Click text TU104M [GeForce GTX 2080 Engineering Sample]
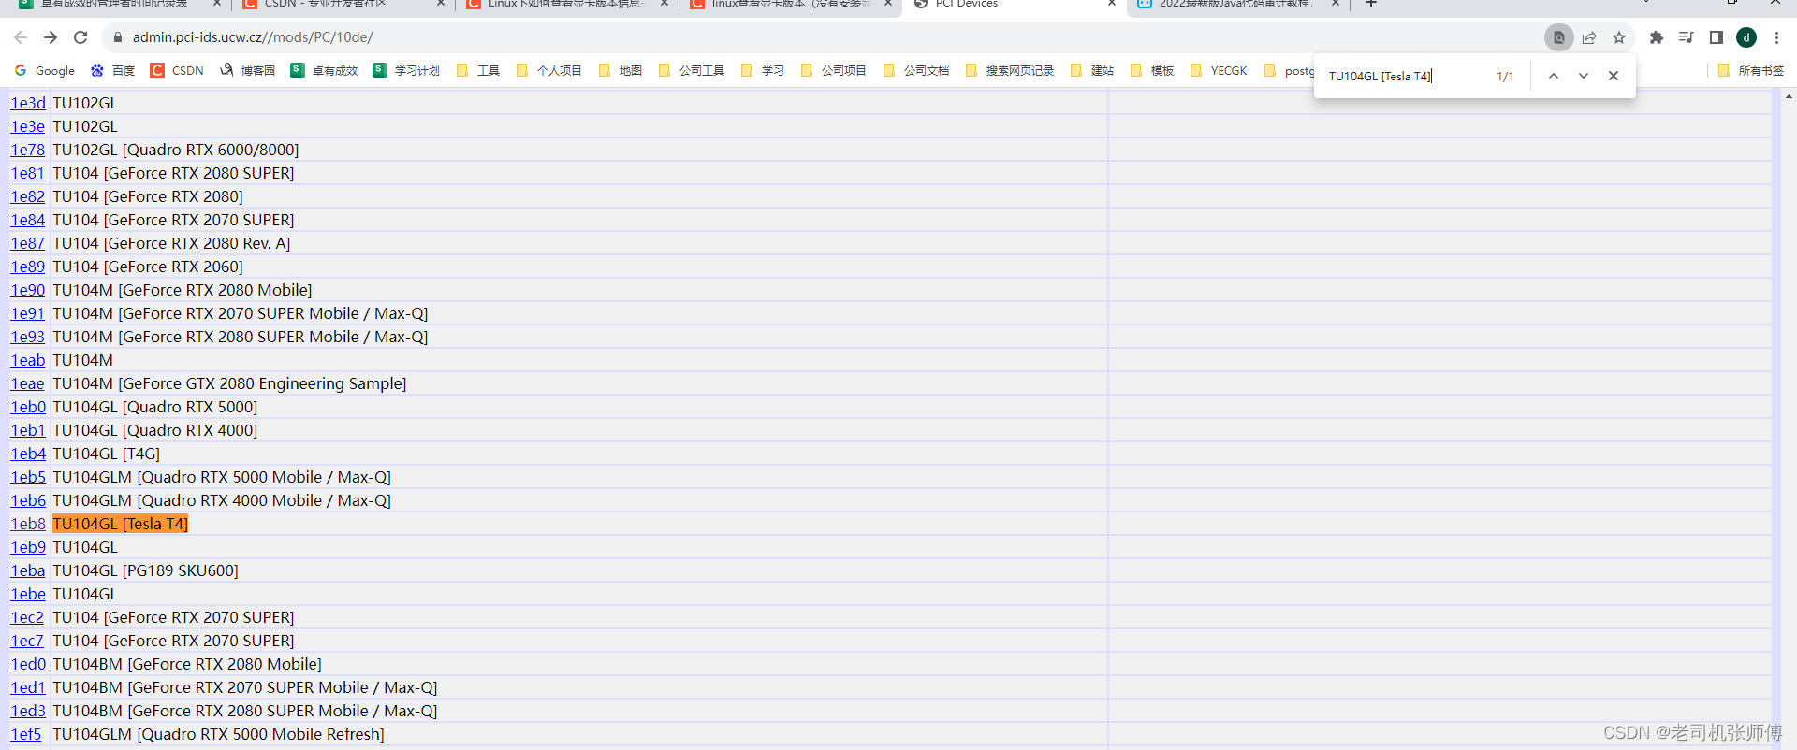 pos(229,383)
